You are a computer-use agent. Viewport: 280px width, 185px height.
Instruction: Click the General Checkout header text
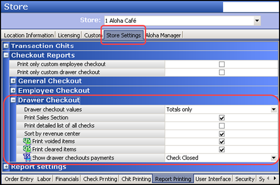(50, 81)
